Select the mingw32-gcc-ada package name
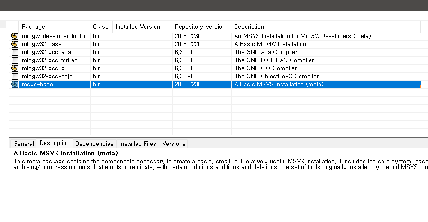This screenshot has width=428, height=222. point(46,52)
